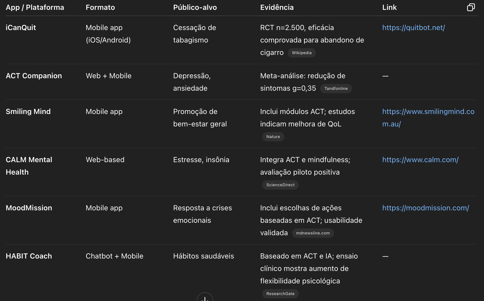
Task: Select the Smiling Mind row name
Action: pos(28,111)
